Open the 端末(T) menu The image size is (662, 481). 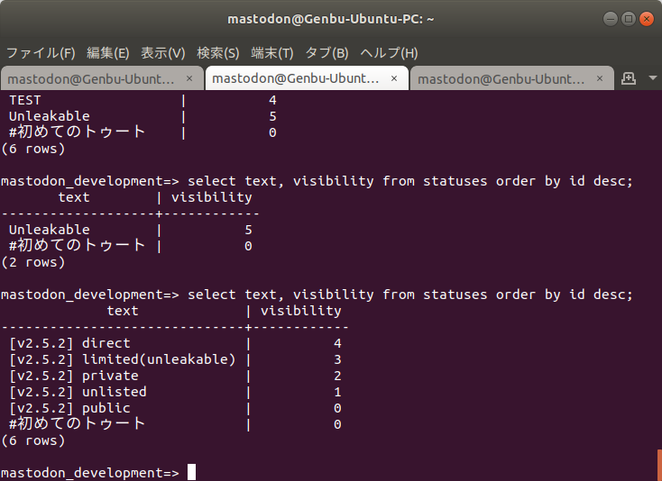pyautogui.click(x=272, y=52)
